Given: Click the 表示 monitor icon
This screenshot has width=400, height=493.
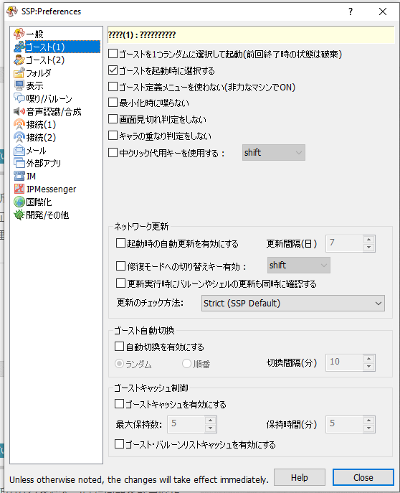Looking at the screenshot, I should (x=19, y=85).
